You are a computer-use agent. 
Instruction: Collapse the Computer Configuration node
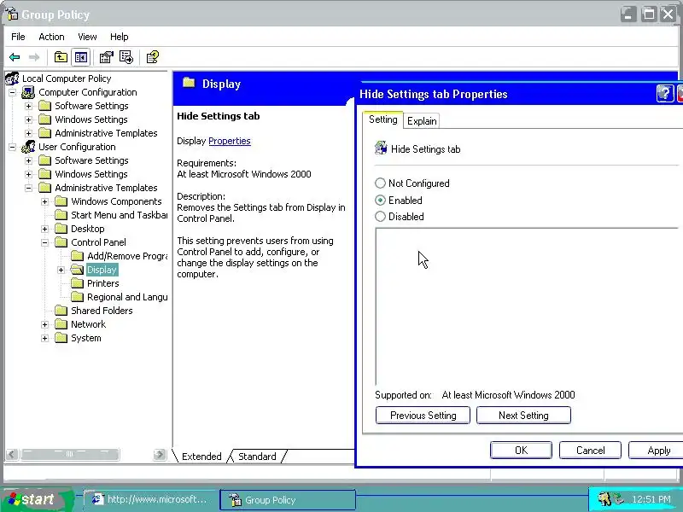[13, 92]
